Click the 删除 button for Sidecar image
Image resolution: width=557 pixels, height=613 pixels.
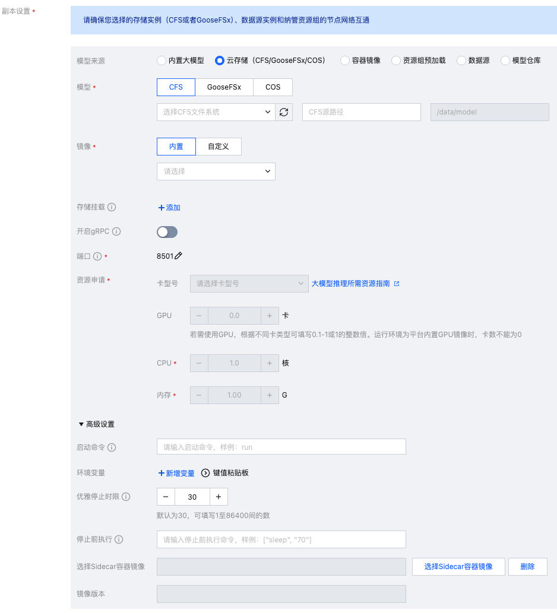tap(528, 567)
